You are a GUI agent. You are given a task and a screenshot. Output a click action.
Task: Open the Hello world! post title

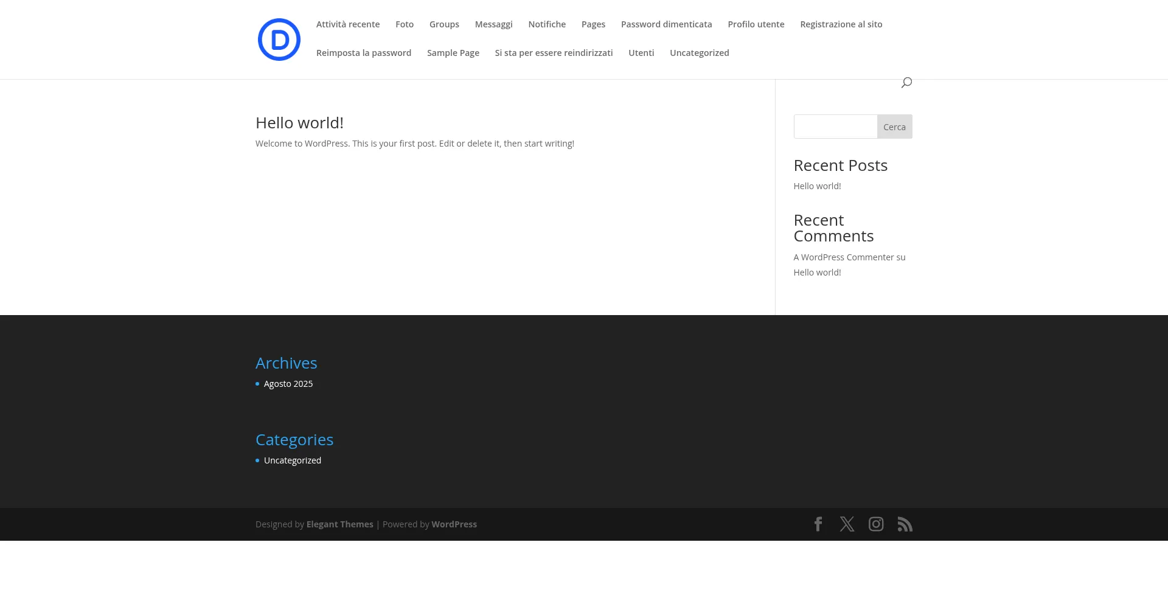[x=299, y=123]
